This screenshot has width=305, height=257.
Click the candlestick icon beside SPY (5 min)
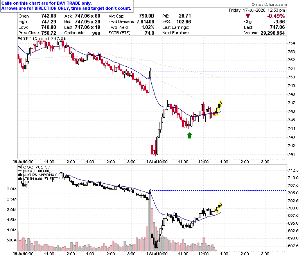(20, 38)
